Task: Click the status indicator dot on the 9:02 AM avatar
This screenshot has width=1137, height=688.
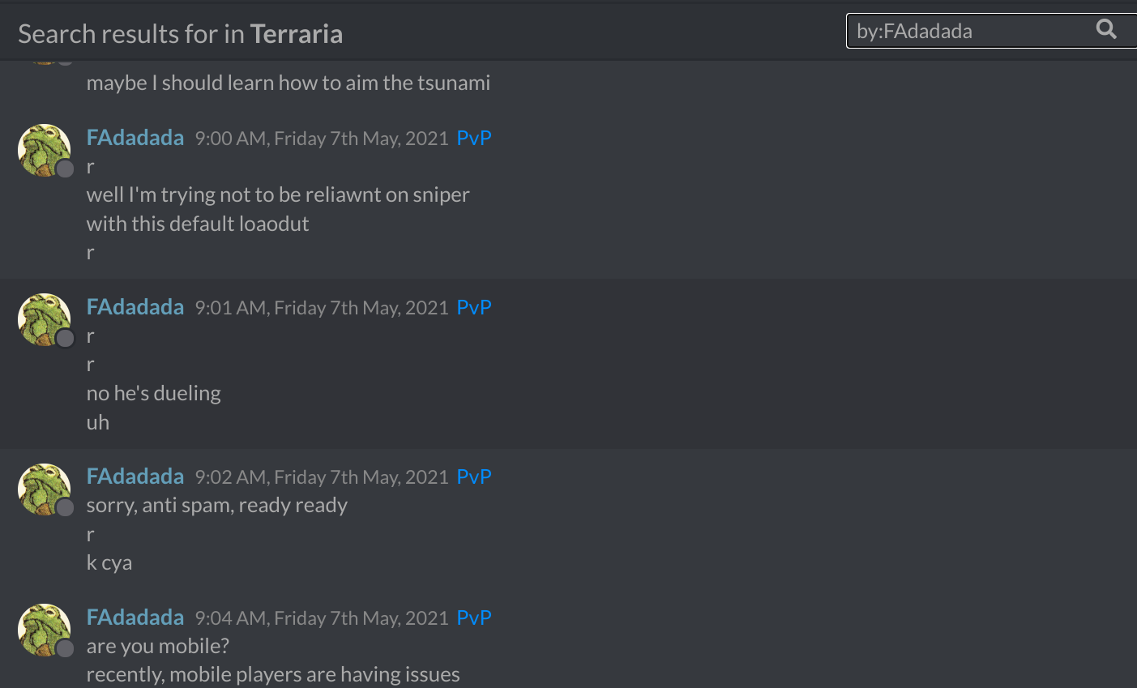Action: coord(65,507)
